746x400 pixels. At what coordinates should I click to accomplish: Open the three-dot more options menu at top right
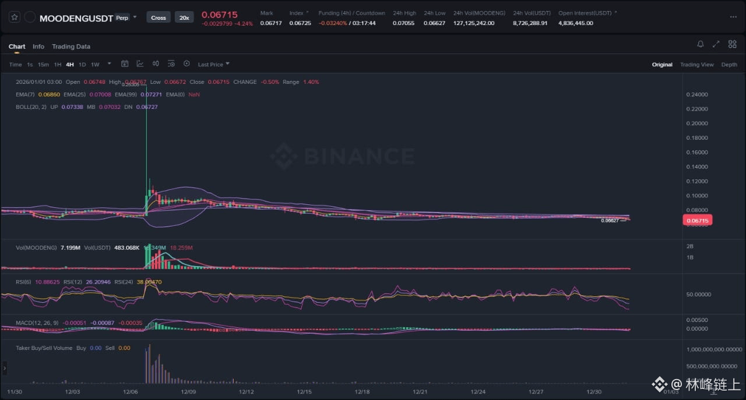coord(733,17)
